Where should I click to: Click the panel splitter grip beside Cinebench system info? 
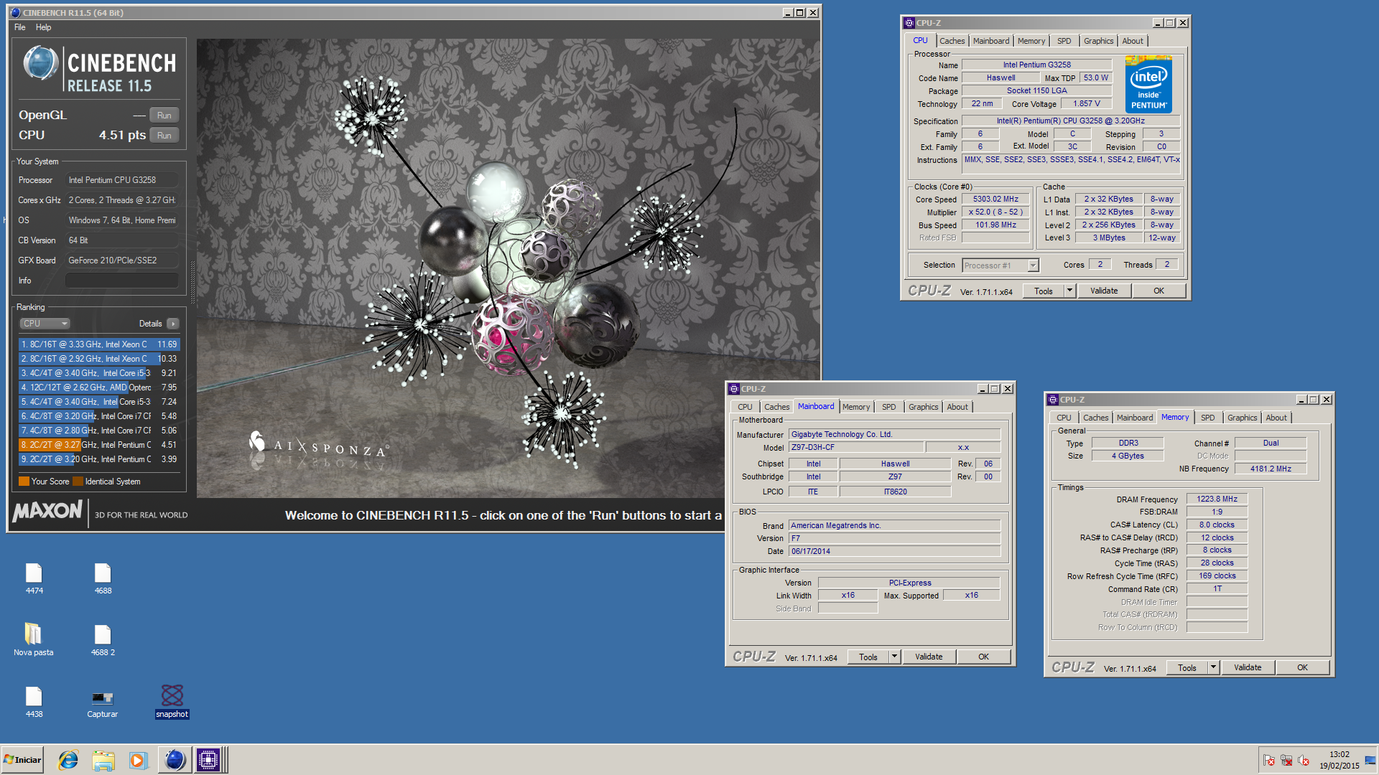pos(192,281)
